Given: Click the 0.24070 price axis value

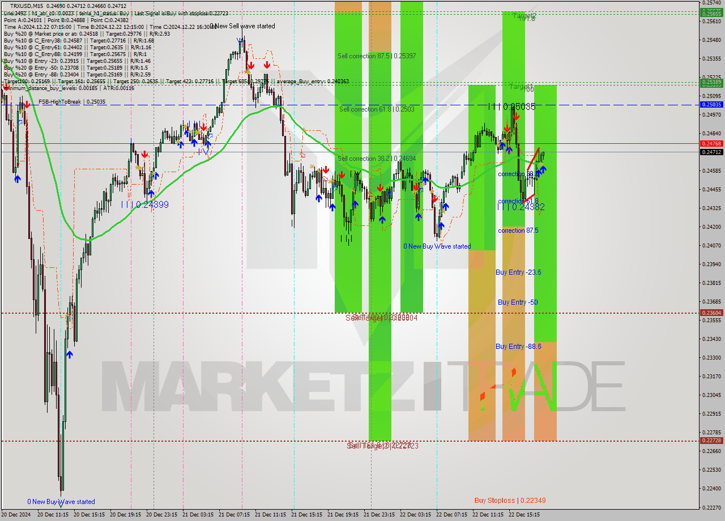Looking at the screenshot, I should [712, 245].
